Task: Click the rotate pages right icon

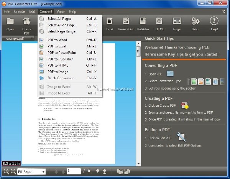Action: [127, 171]
